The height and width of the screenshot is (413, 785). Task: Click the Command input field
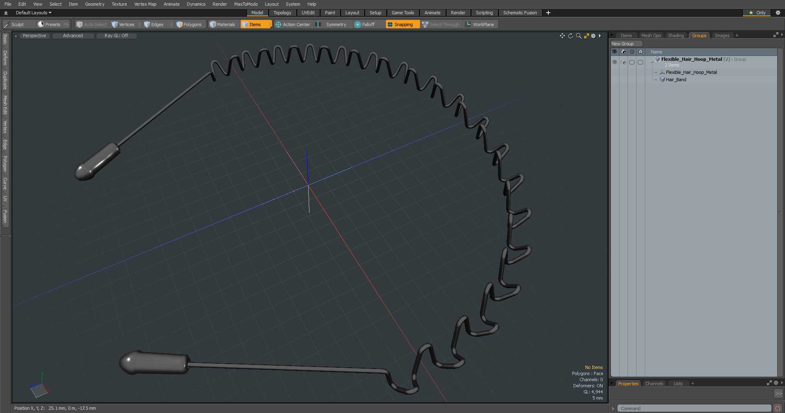point(694,408)
